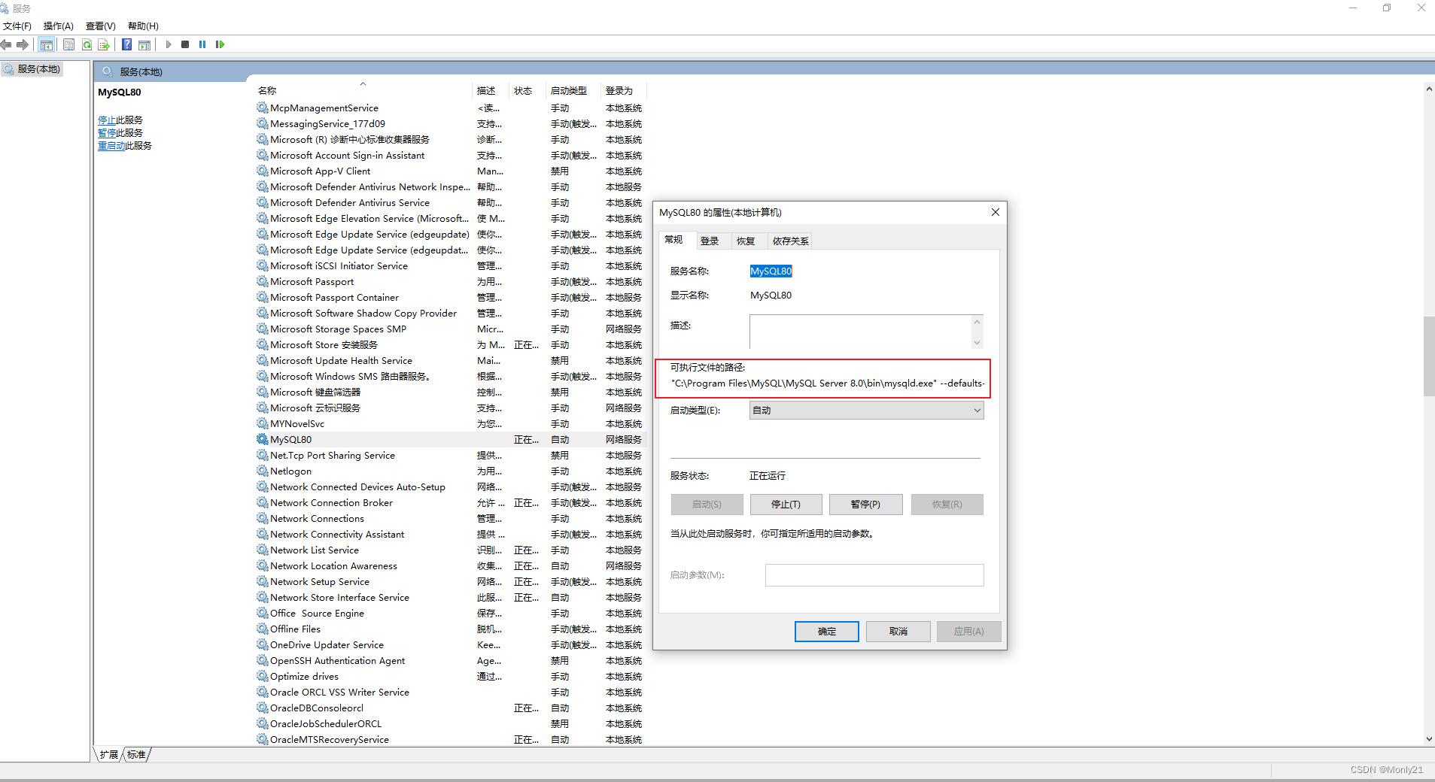Click gear icon of MYNovelSvc row
Screen dimensions: 1435x782
(262, 423)
